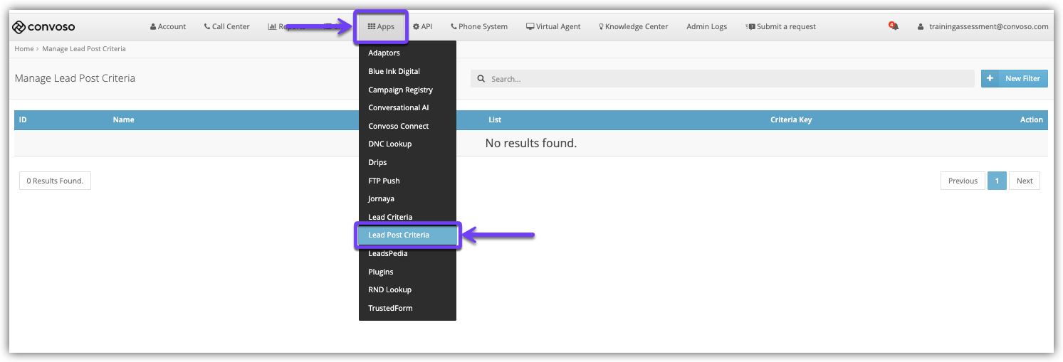Open the Reports menu
Image resolution: width=1063 pixels, height=362 pixels.
click(286, 26)
